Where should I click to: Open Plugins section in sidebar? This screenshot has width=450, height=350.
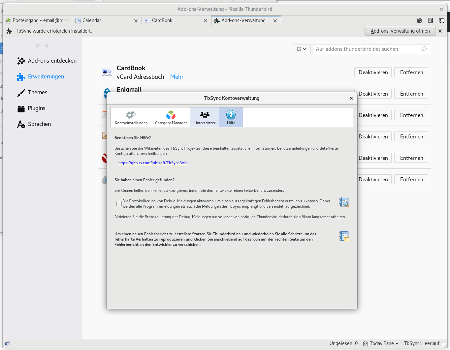31,108
